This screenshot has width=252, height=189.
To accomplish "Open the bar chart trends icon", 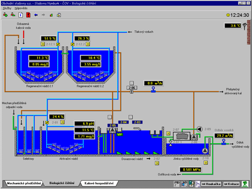I will (51, 15).
